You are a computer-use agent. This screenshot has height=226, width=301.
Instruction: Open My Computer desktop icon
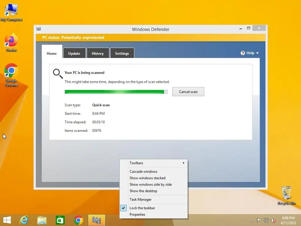pos(11,12)
